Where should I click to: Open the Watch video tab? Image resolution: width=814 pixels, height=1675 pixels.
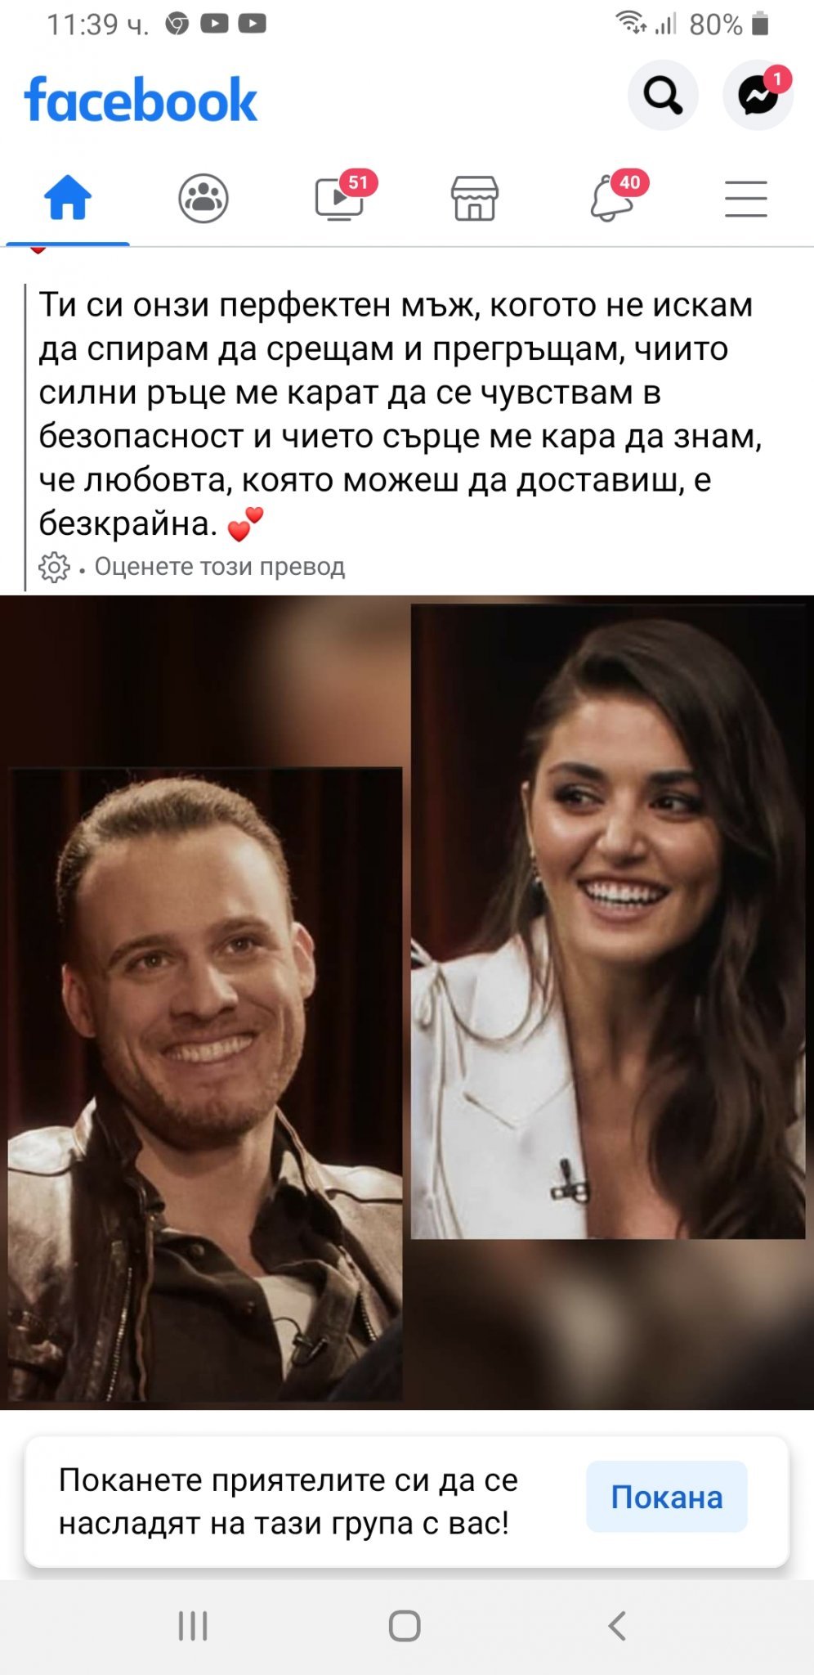pos(340,197)
